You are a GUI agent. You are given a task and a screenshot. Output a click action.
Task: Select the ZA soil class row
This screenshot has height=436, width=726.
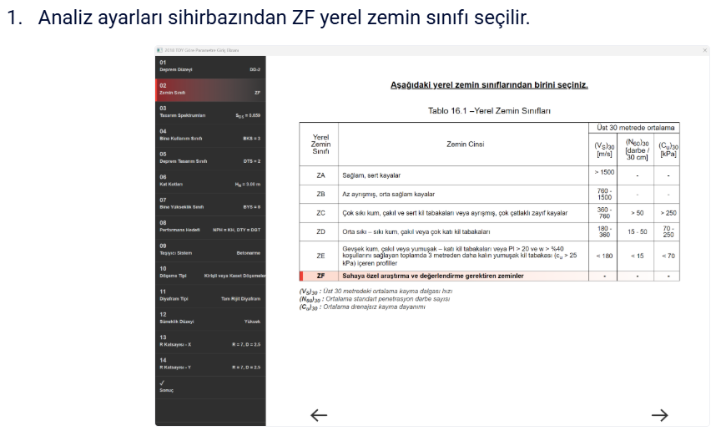tap(488, 176)
